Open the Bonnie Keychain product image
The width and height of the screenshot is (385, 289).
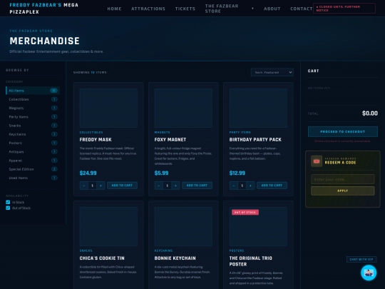(x=183, y=226)
